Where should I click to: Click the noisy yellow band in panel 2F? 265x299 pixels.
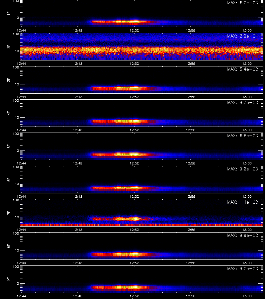[142, 50]
